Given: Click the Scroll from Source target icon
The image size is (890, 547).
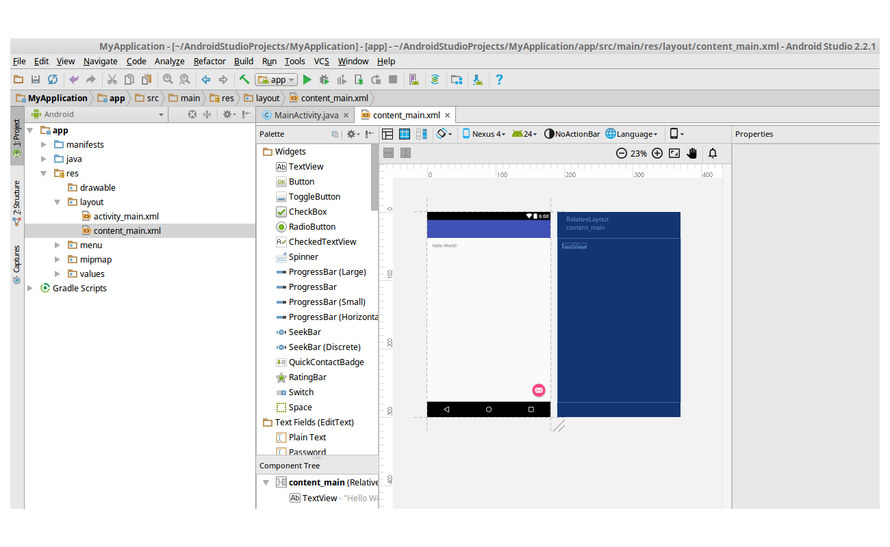Looking at the screenshot, I should (192, 114).
